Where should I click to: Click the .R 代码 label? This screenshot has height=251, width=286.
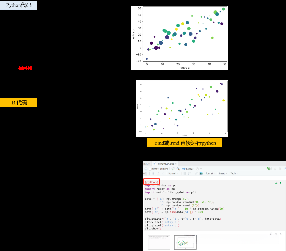coord(19,103)
